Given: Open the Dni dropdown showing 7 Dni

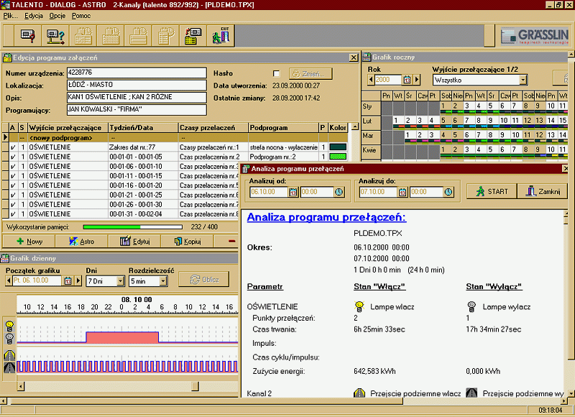Looking at the screenshot, I should 120,281.
